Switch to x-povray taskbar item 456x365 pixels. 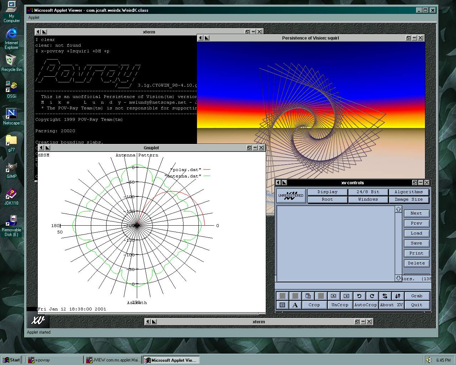pyautogui.click(x=55, y=360)
